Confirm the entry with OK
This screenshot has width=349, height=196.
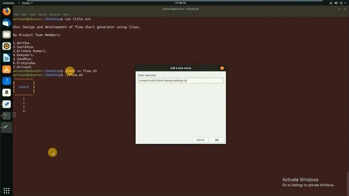pyautogui.click(x=217, y=140)
